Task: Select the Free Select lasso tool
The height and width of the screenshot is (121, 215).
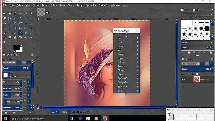Action: pyautogui.click(x=15, y=14)
